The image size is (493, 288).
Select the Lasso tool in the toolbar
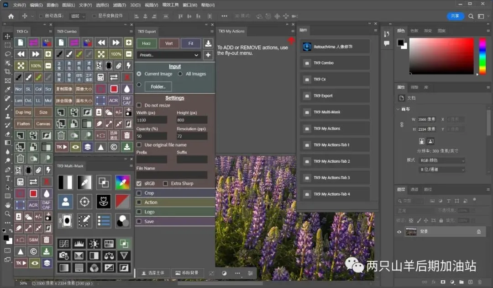[x=8, y=54]
